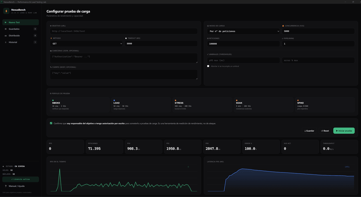
Task: Click the Distribuido network icon
Action: click(x=6, y=36)
